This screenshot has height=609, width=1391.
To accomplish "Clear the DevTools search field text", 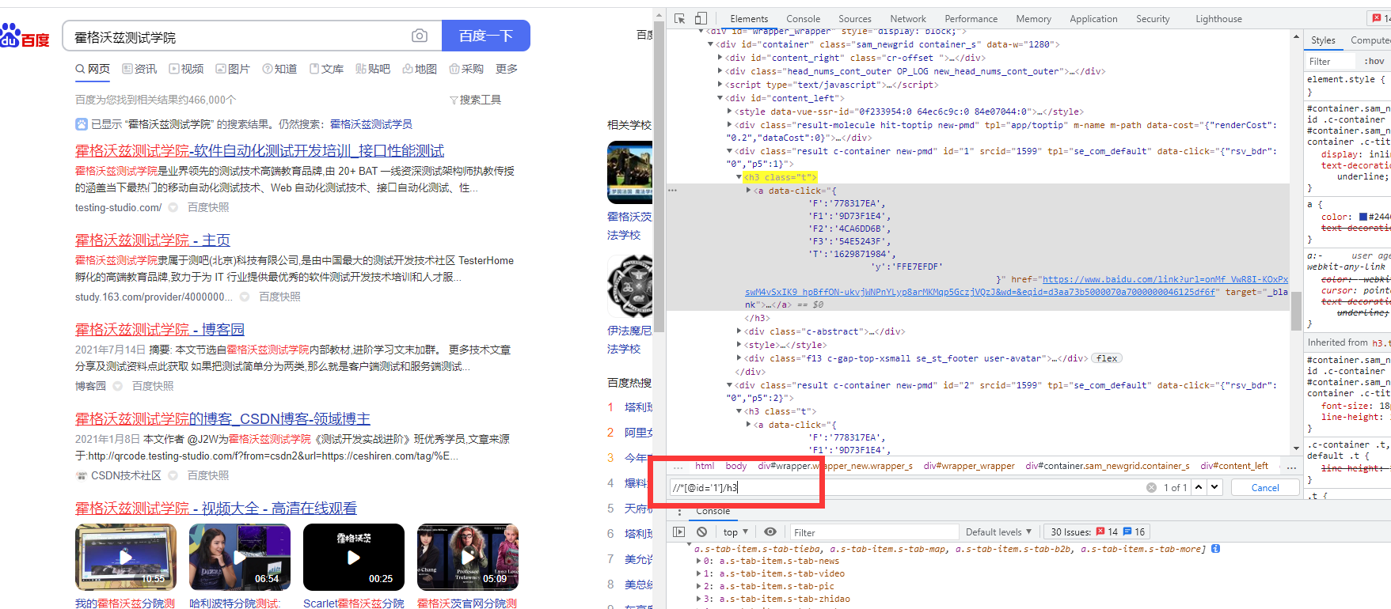I will (x=1151, y=488).
